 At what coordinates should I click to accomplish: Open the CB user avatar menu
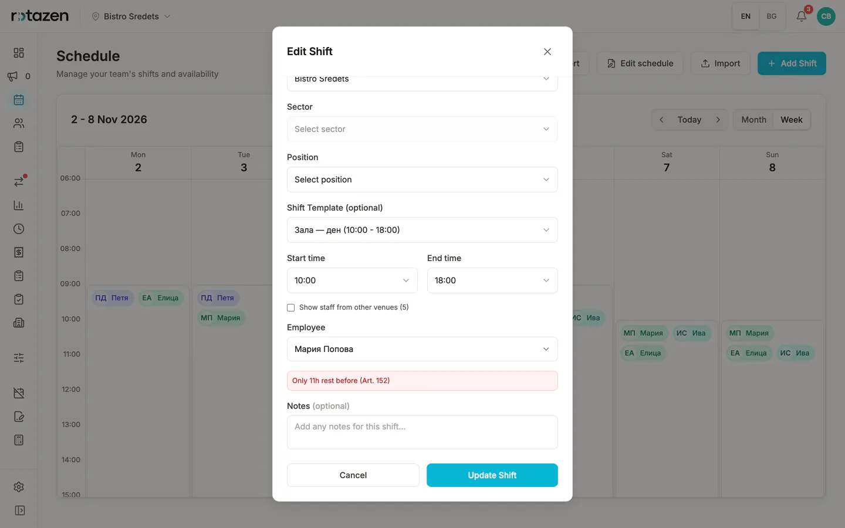coord(826,16)
